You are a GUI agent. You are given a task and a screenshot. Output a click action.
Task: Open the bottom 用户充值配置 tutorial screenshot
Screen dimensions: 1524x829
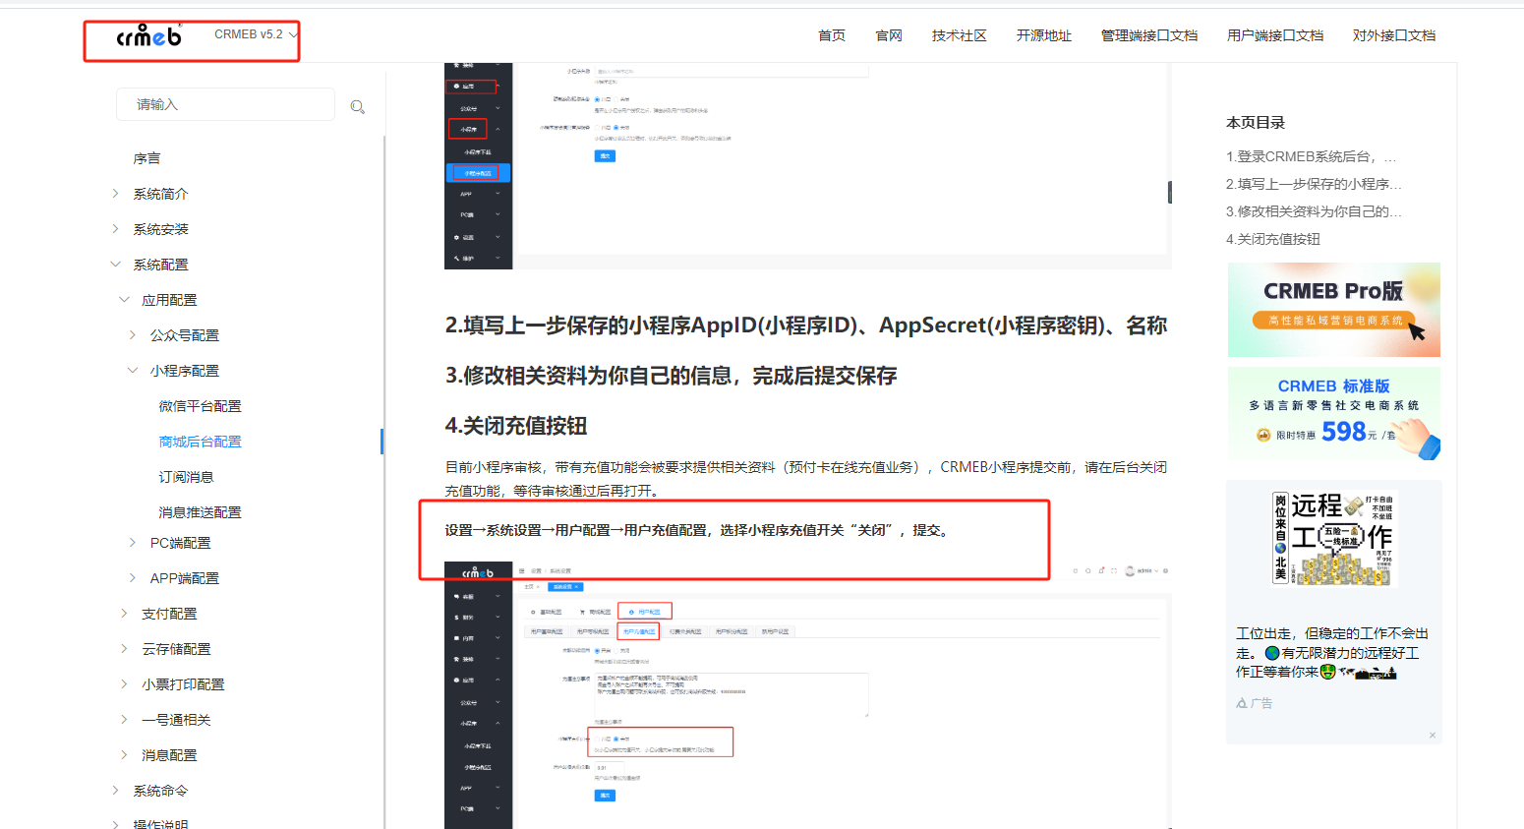(808, 695)
